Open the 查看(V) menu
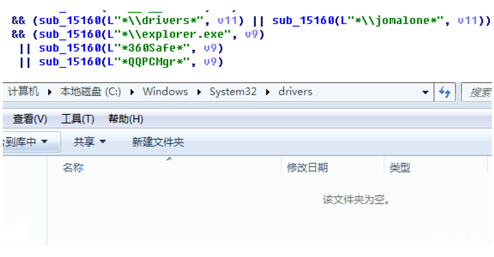 (x=30, y=119)
